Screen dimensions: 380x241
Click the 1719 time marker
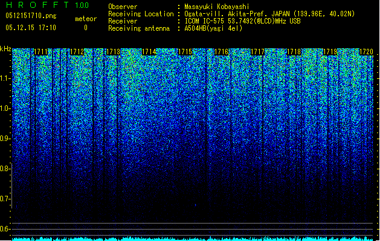pos(330,52)
